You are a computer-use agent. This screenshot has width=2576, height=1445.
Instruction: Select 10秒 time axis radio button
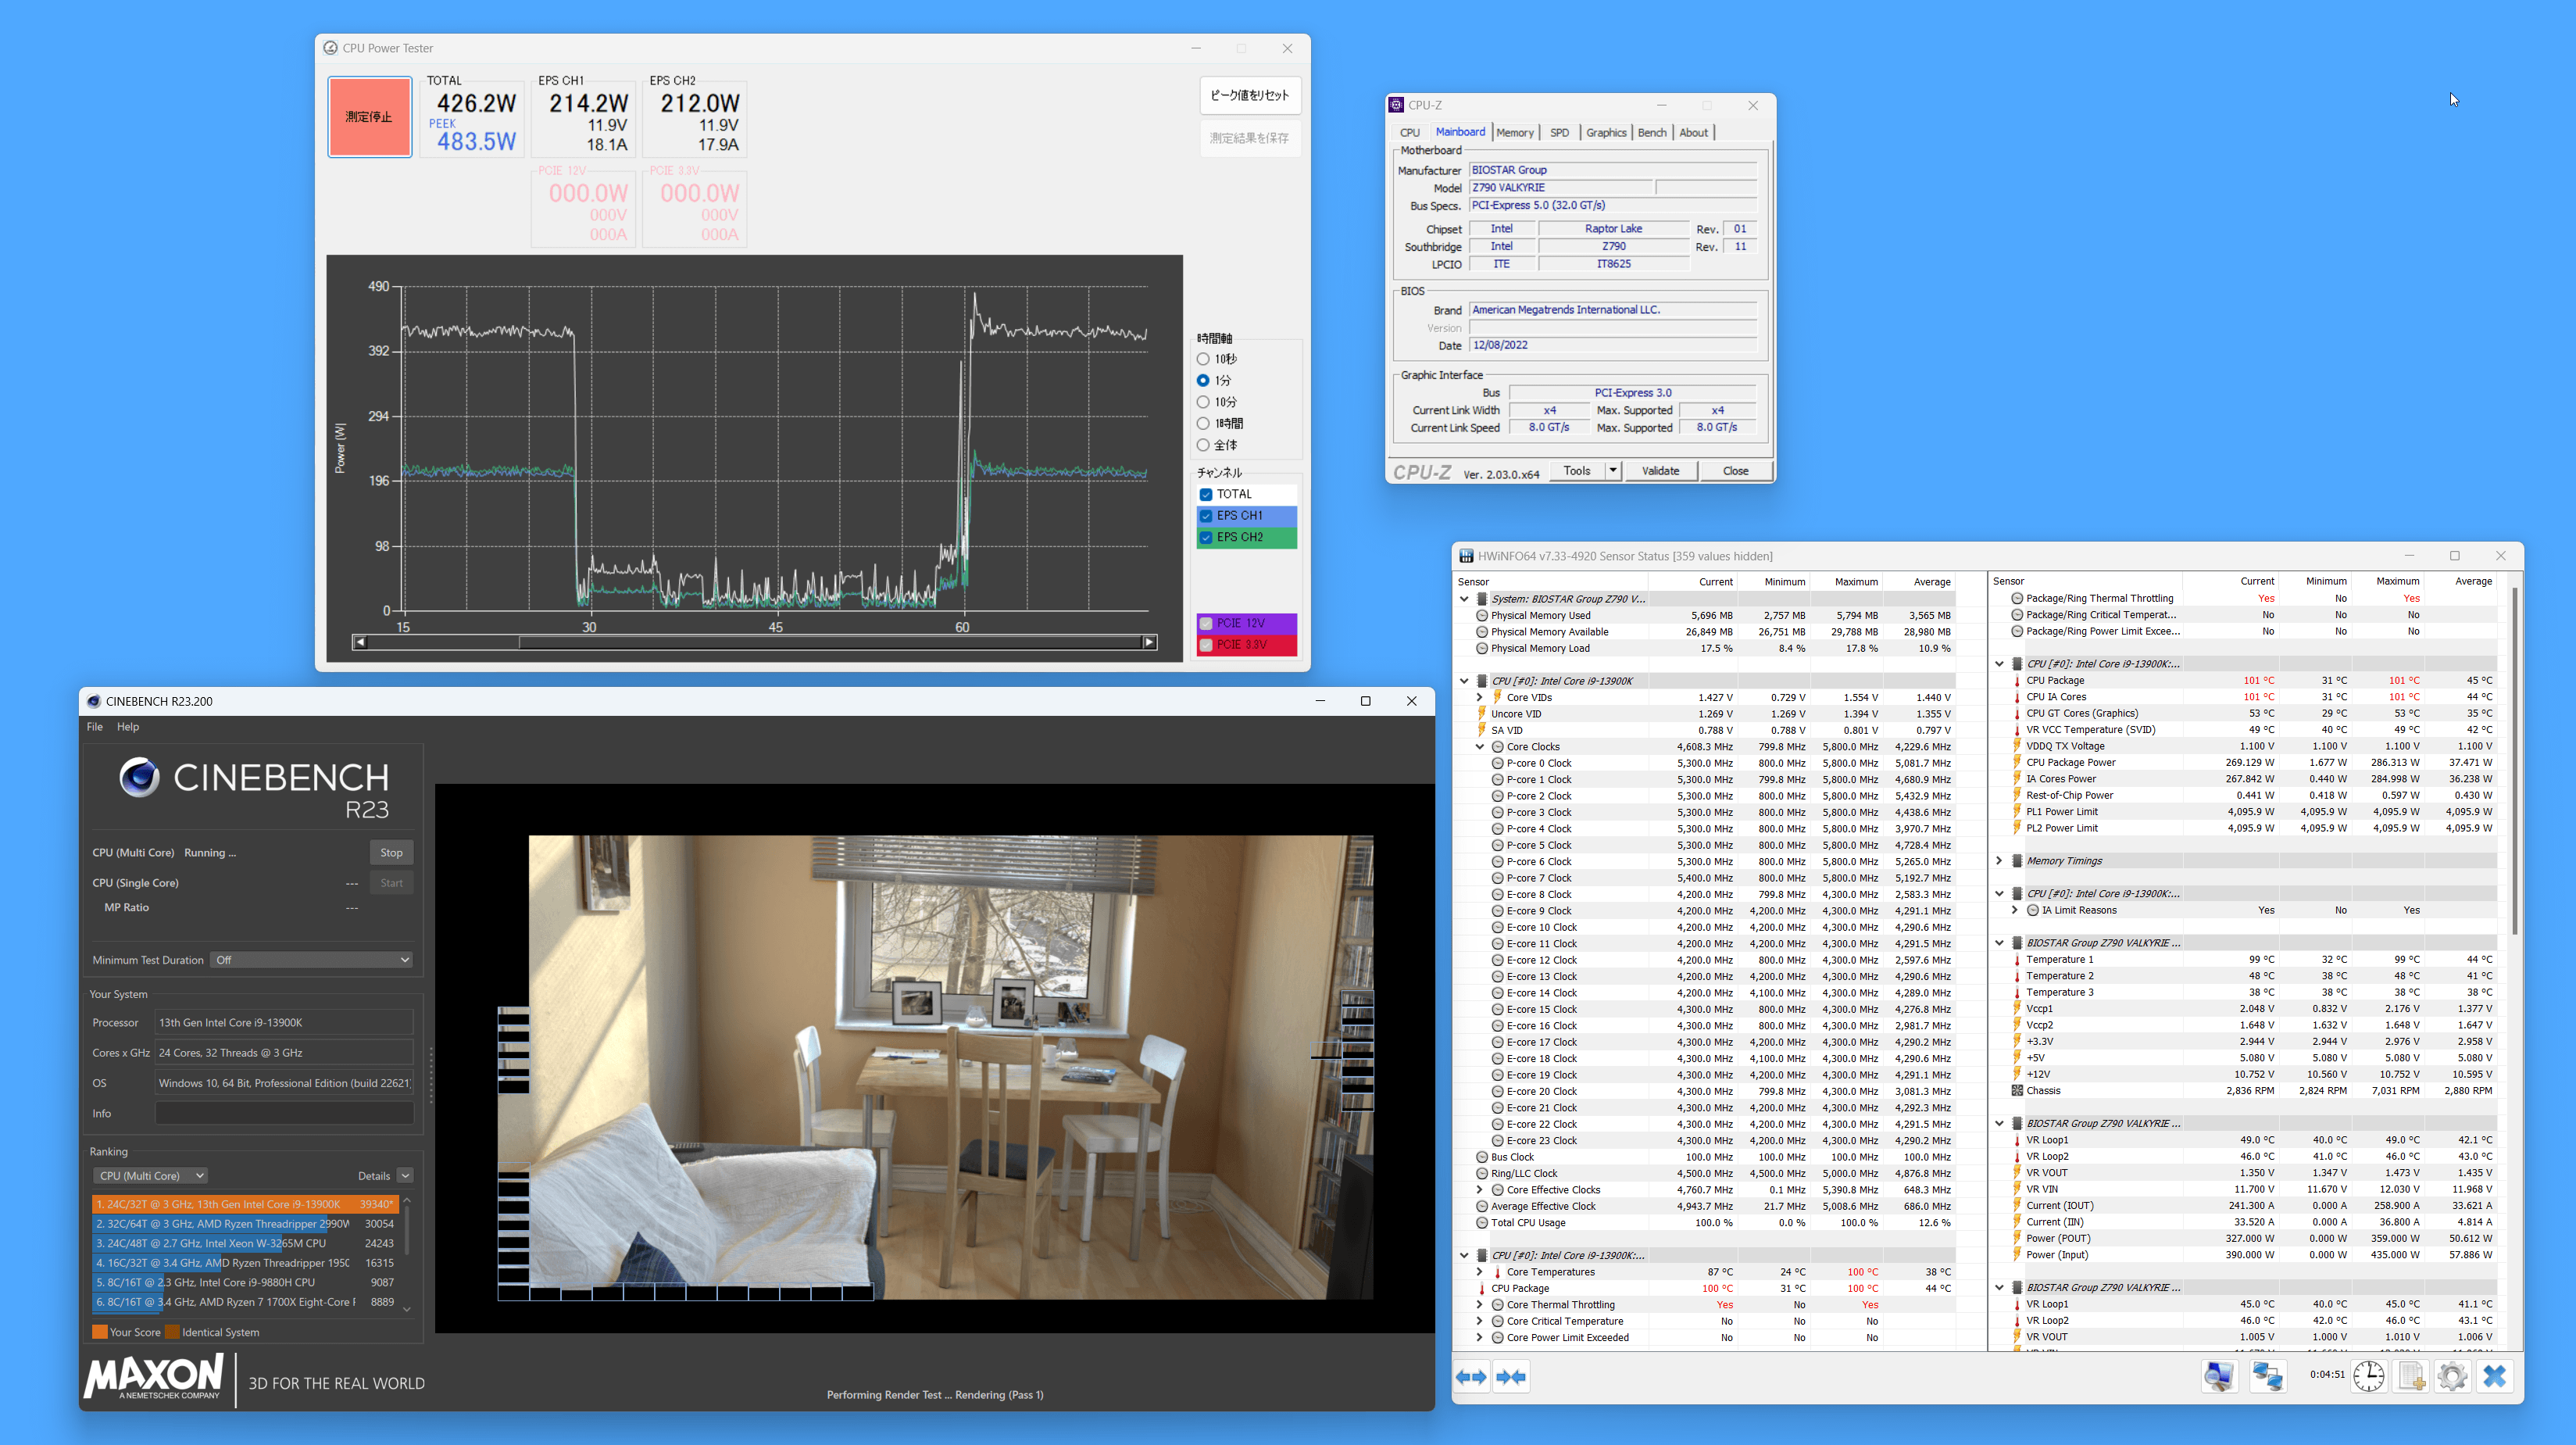pos(1203,359)
